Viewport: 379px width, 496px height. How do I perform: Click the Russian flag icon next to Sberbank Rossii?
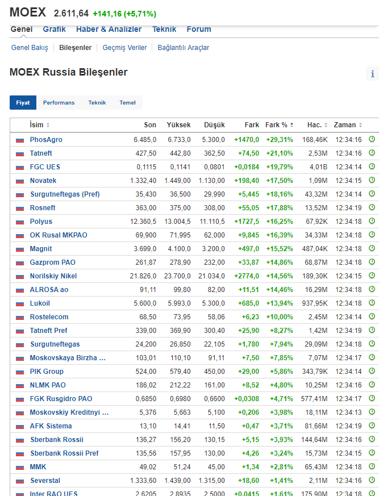20,440
